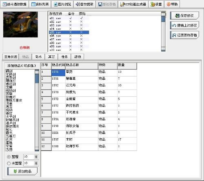Click the add-item list scrollbar down arrow
Image resolution: width=204 pixels, height=181 pixels.
pos(37,149)
